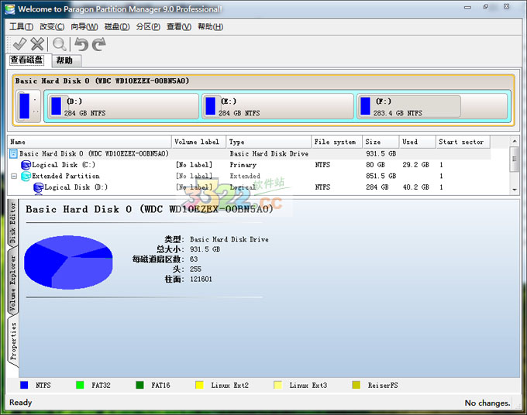Image resolution: width=527 pixels, height=415 pixels.
Task: Click the Undo arrow toolbar icon
Action: tap(81, 44)
